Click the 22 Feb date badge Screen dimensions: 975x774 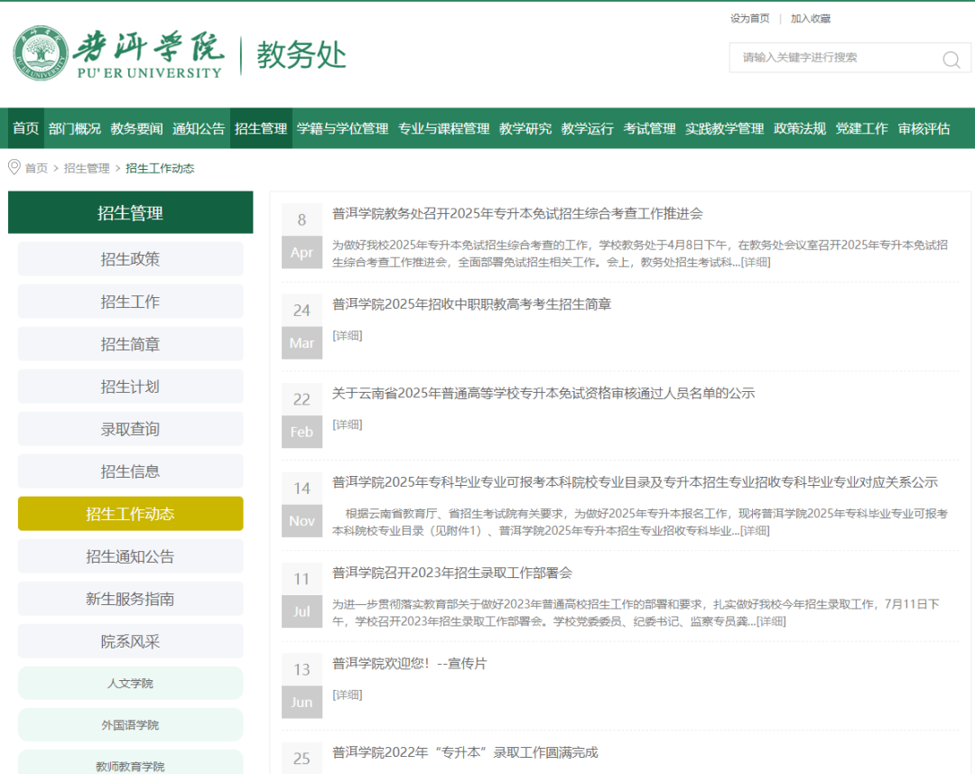coord(302,415)
